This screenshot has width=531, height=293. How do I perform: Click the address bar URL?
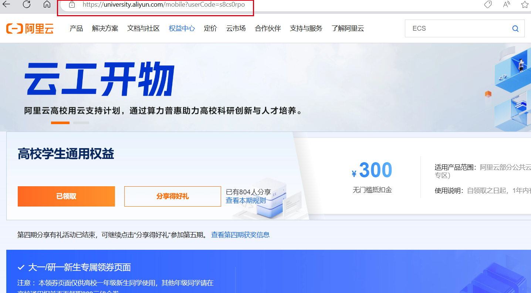[163, 5]
